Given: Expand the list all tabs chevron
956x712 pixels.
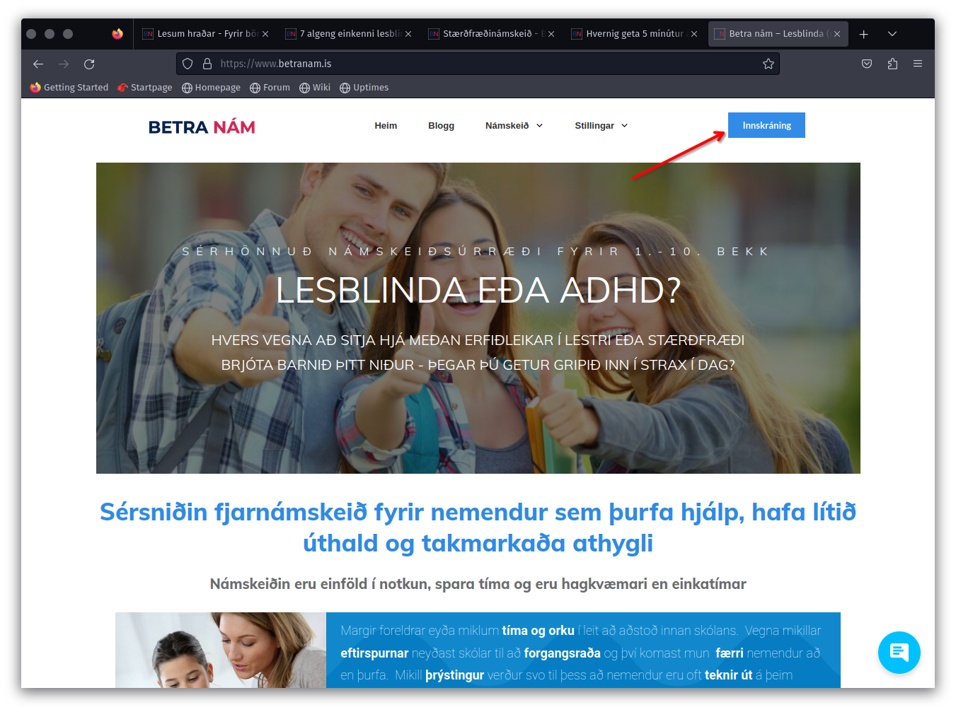Looking at the screenshot, I should tap(892, 34).
